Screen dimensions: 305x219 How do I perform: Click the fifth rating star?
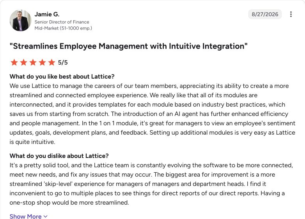51,63
